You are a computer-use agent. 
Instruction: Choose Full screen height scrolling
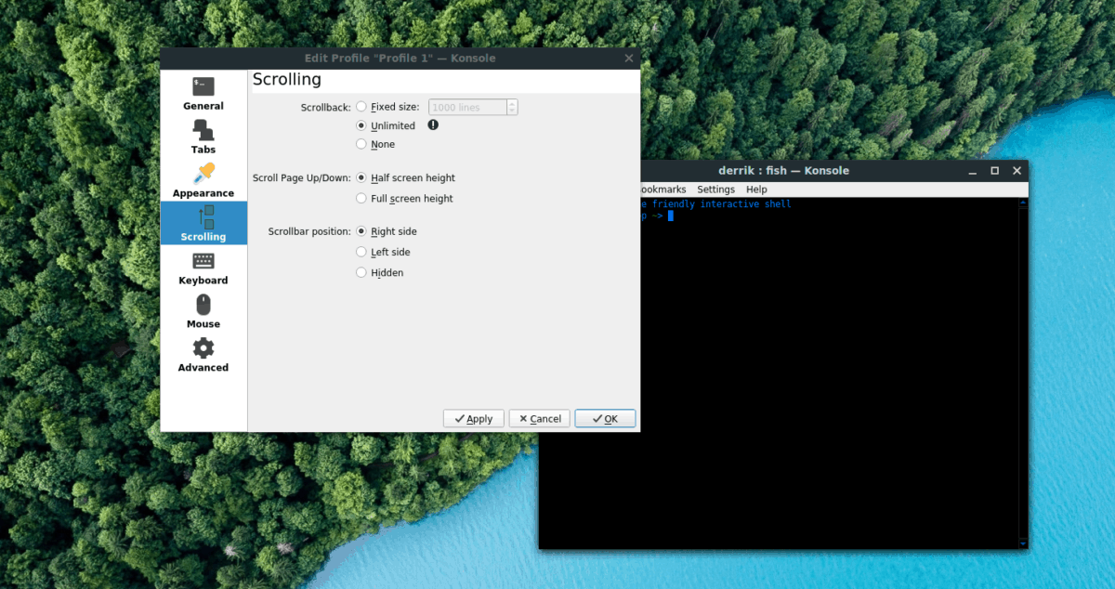(x=405, y=198)
